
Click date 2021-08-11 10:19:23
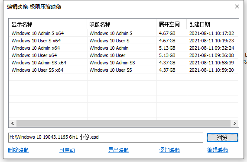211,41
